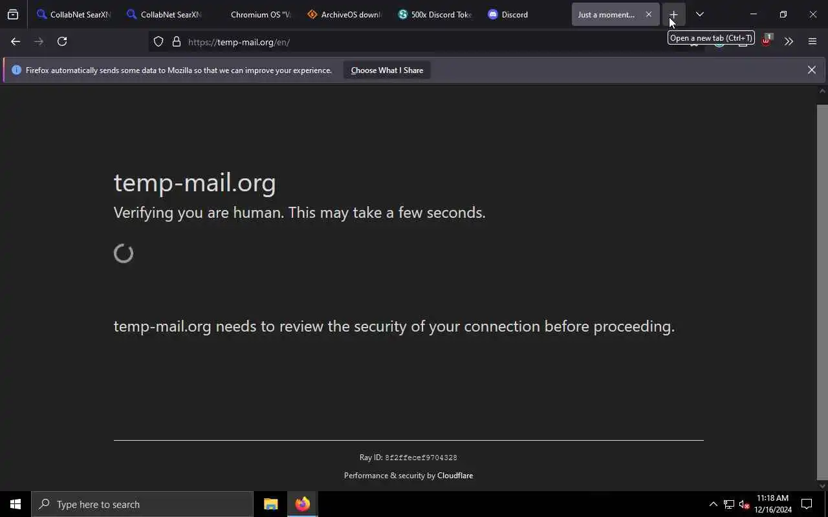Open the tracking protection shield icon

[158, 42]
